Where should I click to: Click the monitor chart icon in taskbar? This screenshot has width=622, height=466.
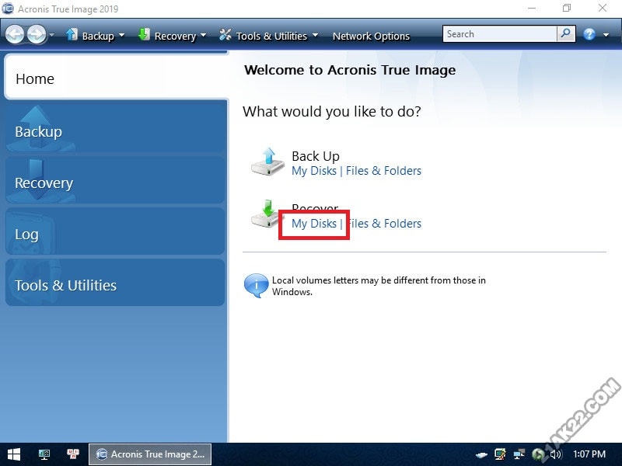click(44, 454)
